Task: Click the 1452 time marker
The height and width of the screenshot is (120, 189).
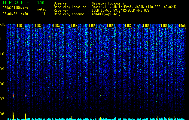Action: [x=38, y=26]
